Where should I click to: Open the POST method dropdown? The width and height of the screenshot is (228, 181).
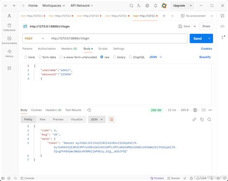point(35,39)
